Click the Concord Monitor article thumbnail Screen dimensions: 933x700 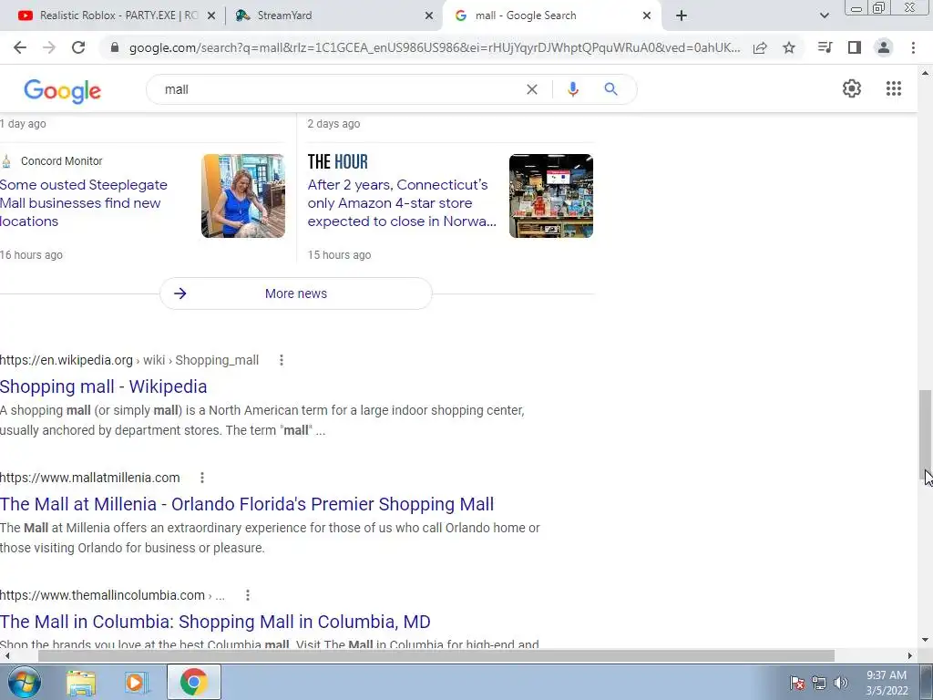click(x=242, y=196)
